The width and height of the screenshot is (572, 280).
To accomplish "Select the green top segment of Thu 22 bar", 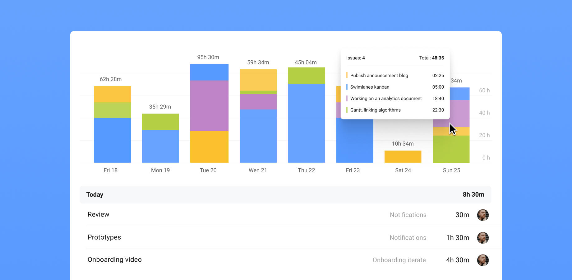I will point(306,76).
